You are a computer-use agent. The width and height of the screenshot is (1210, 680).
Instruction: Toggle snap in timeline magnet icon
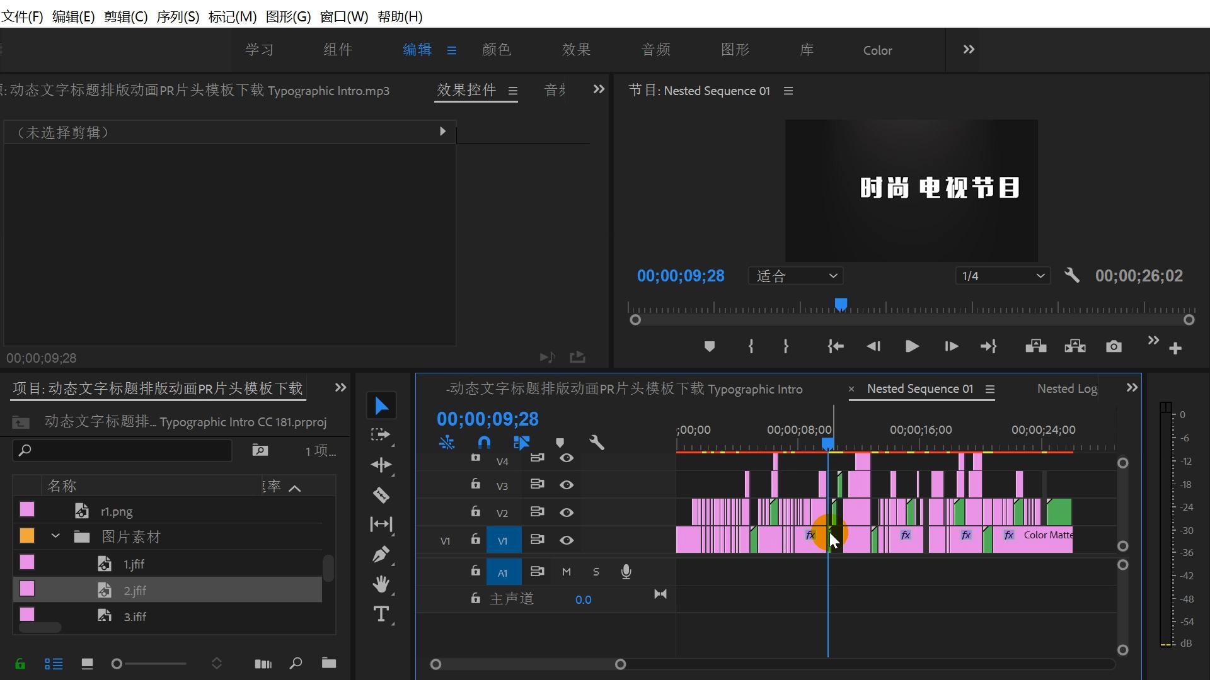[484, 443]
